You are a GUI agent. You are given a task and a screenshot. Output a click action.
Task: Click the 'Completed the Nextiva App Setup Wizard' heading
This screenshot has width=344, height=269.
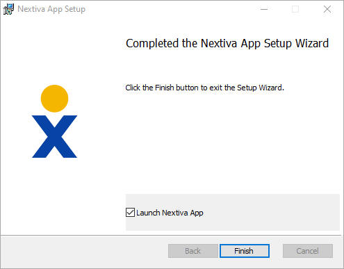click(227, 43)
